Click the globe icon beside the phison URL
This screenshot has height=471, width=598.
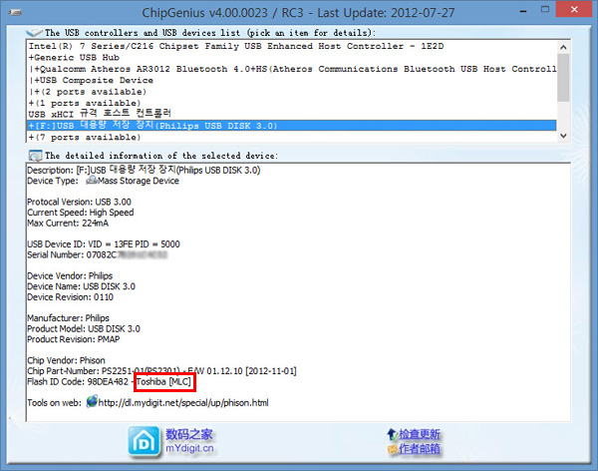point(93,401)
